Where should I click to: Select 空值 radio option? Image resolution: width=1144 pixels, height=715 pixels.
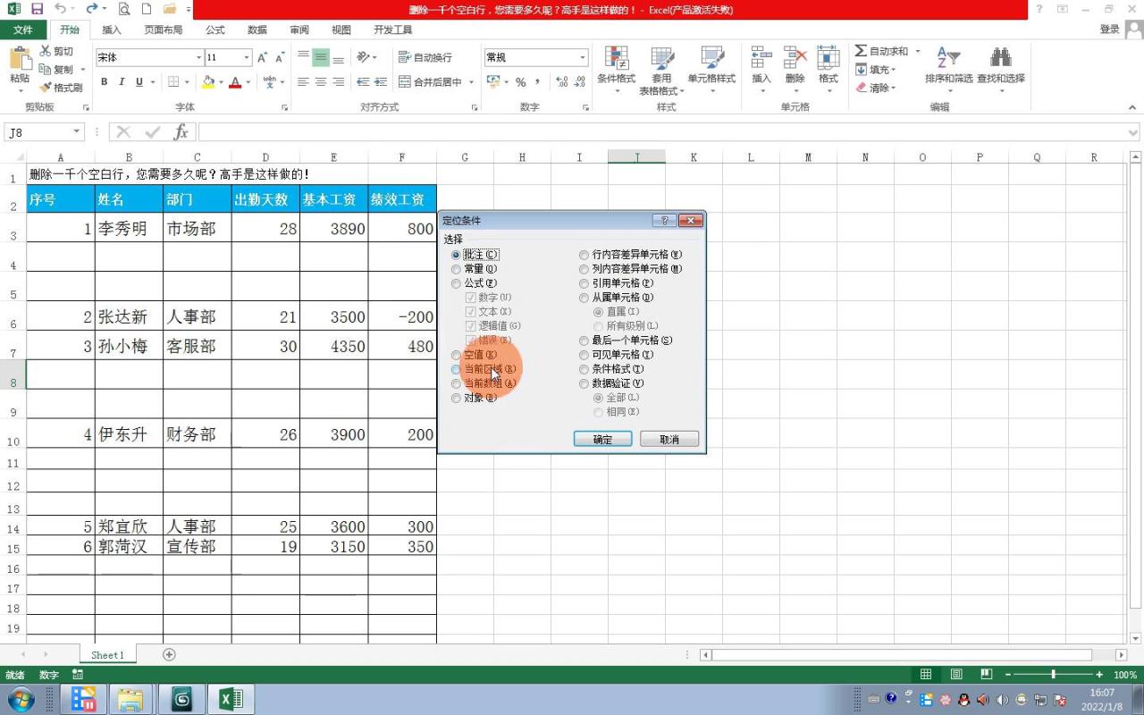pyautogui.click(x=456, y=355)
